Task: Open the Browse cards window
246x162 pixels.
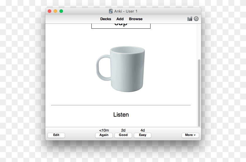Action: [136, 19]
